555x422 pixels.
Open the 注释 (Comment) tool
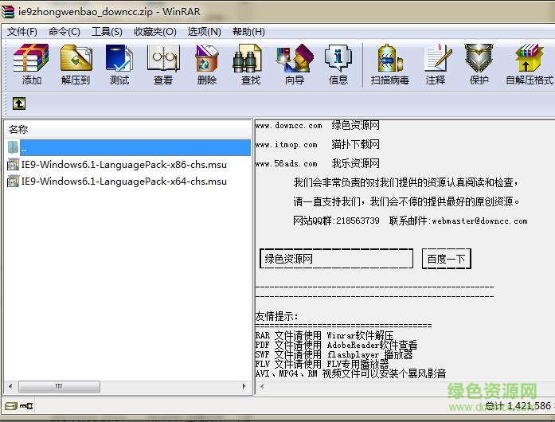click(436, 64)
